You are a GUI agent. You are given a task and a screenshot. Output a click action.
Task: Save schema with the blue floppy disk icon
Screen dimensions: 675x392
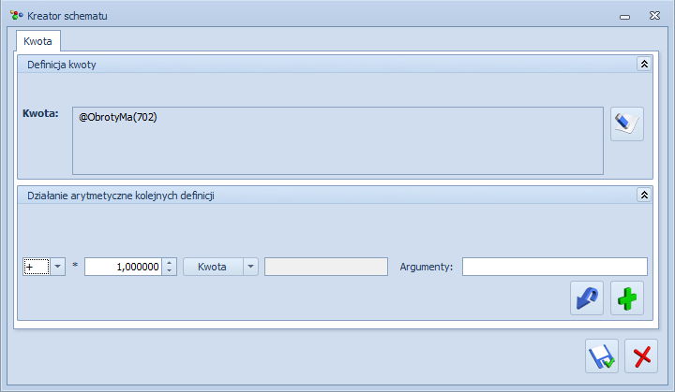click(601, 356)
